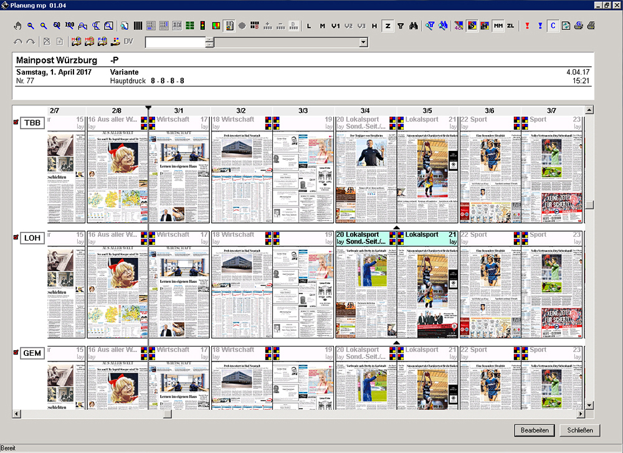The height and width of the screenshot is (453, 623).
Task: Toggle the H toolbar button
Action: pyautogui.click(x=374, y=26)
